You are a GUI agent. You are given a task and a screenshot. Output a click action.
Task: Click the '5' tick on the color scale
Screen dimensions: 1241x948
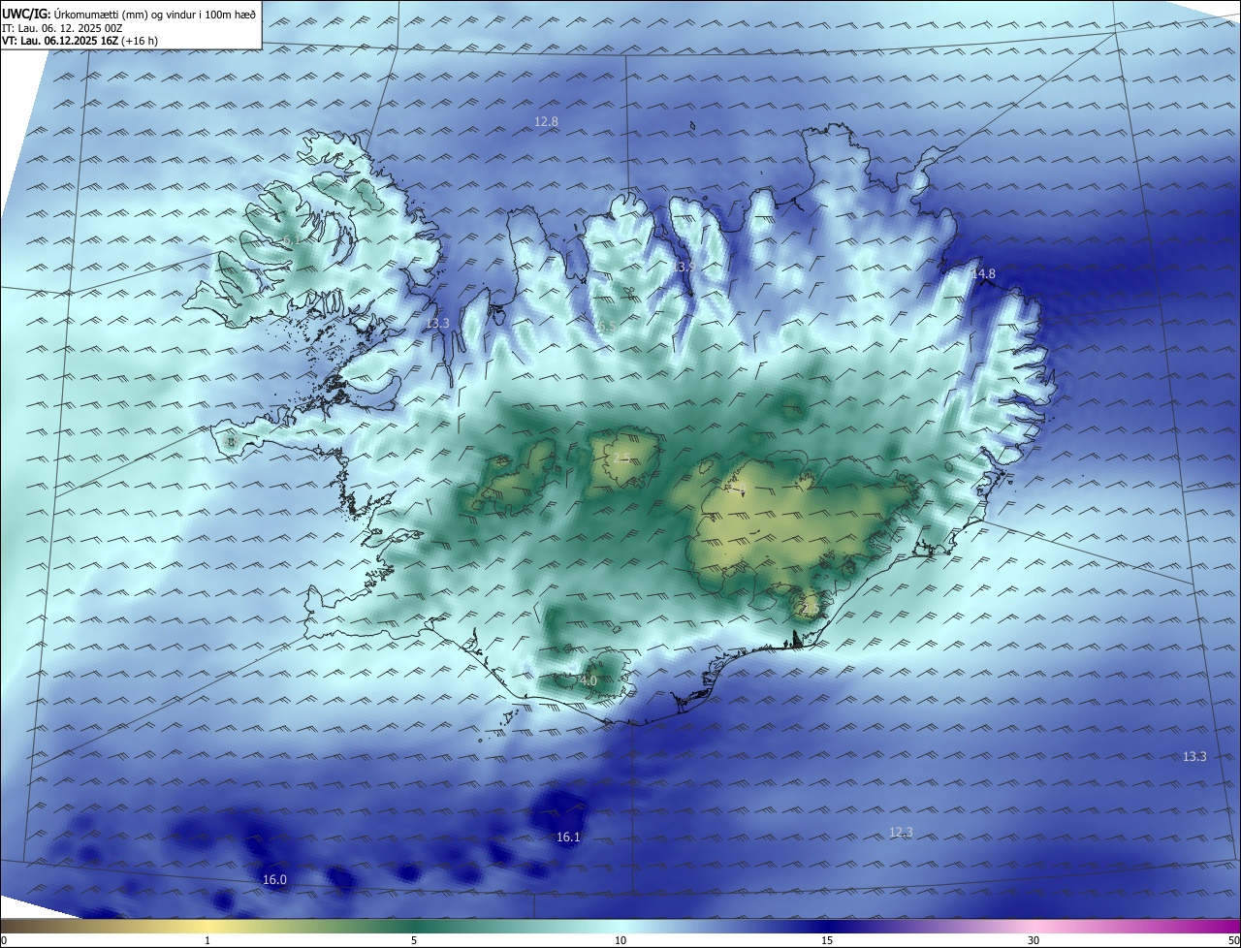coord(414,940)
